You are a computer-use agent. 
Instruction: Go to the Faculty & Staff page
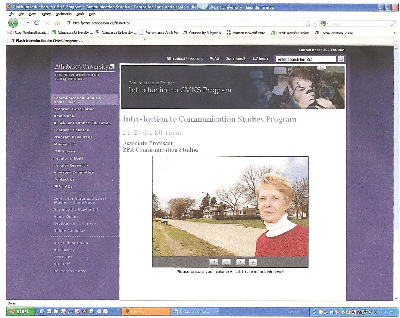[68, 158]
